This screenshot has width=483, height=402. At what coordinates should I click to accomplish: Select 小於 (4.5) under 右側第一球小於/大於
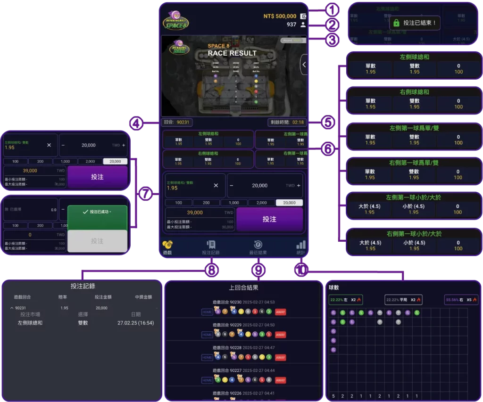pos(414,246)
